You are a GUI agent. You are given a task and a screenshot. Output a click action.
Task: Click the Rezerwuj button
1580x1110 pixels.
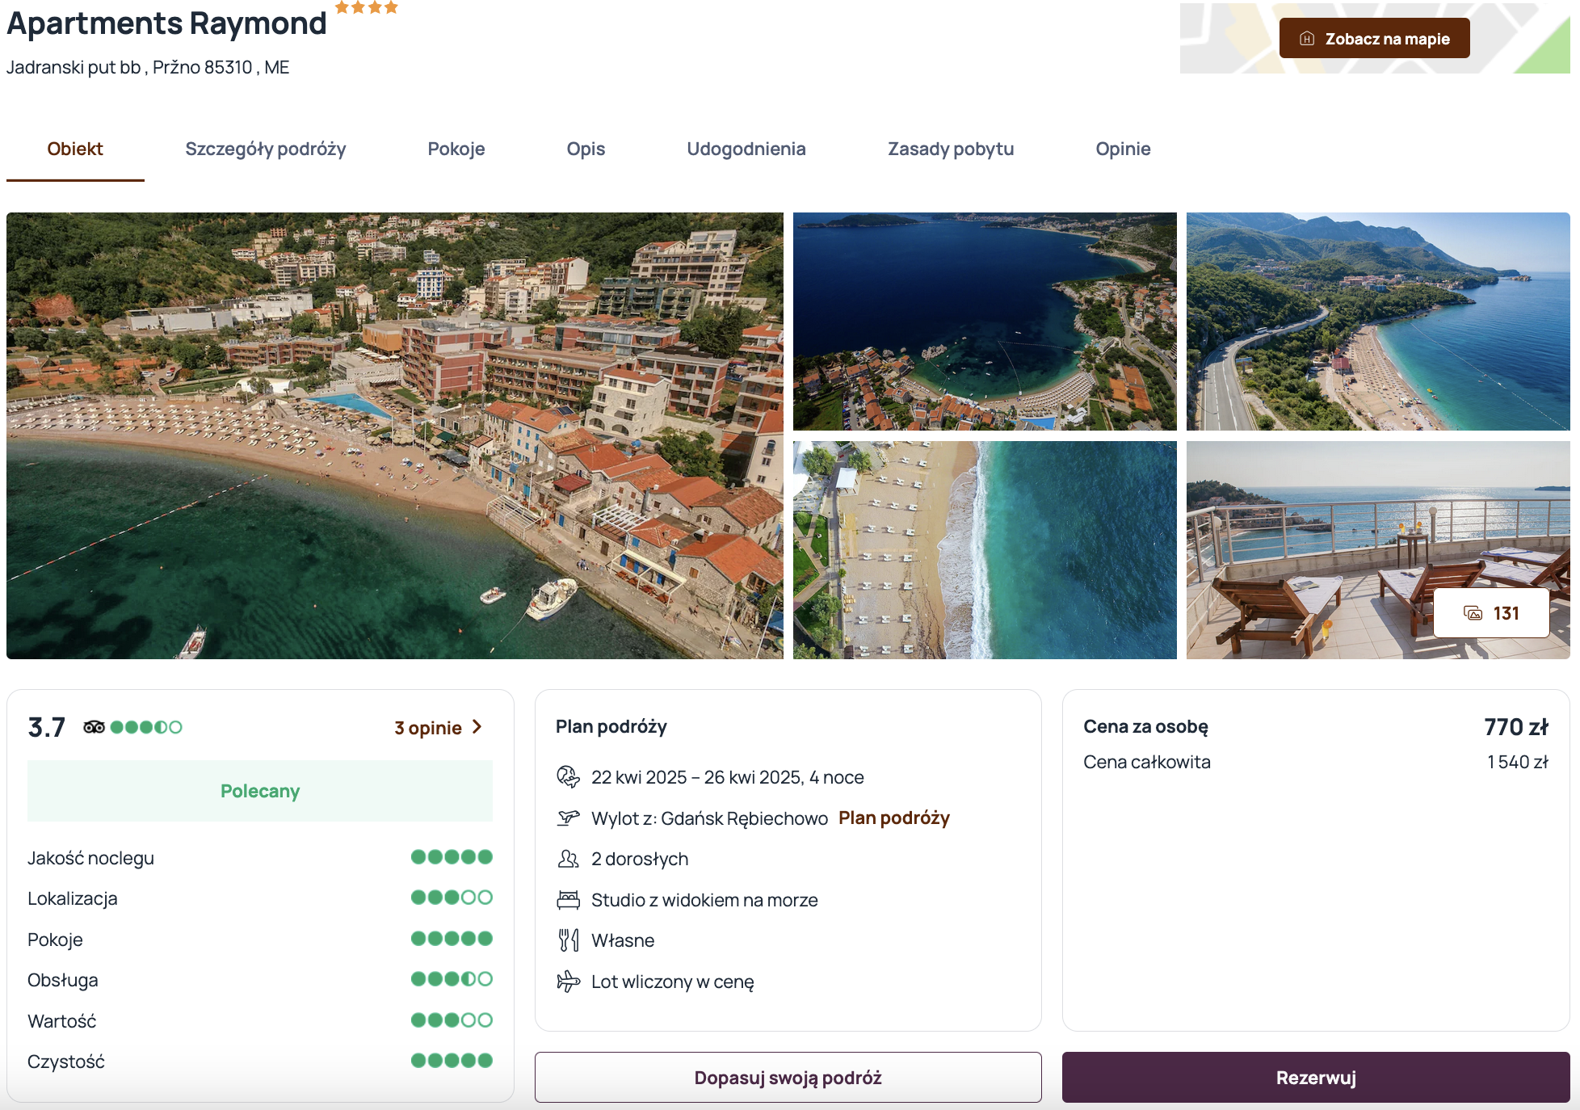[x=1316, y=1078]
